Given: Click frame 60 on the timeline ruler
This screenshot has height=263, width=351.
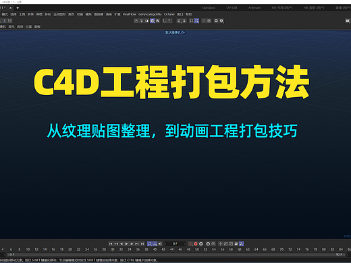Looking at the screenshot, I should [240, 250].
